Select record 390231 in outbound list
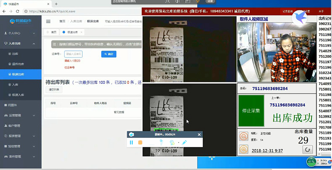This screenshot has height=170, width=332. coord(325,24)
